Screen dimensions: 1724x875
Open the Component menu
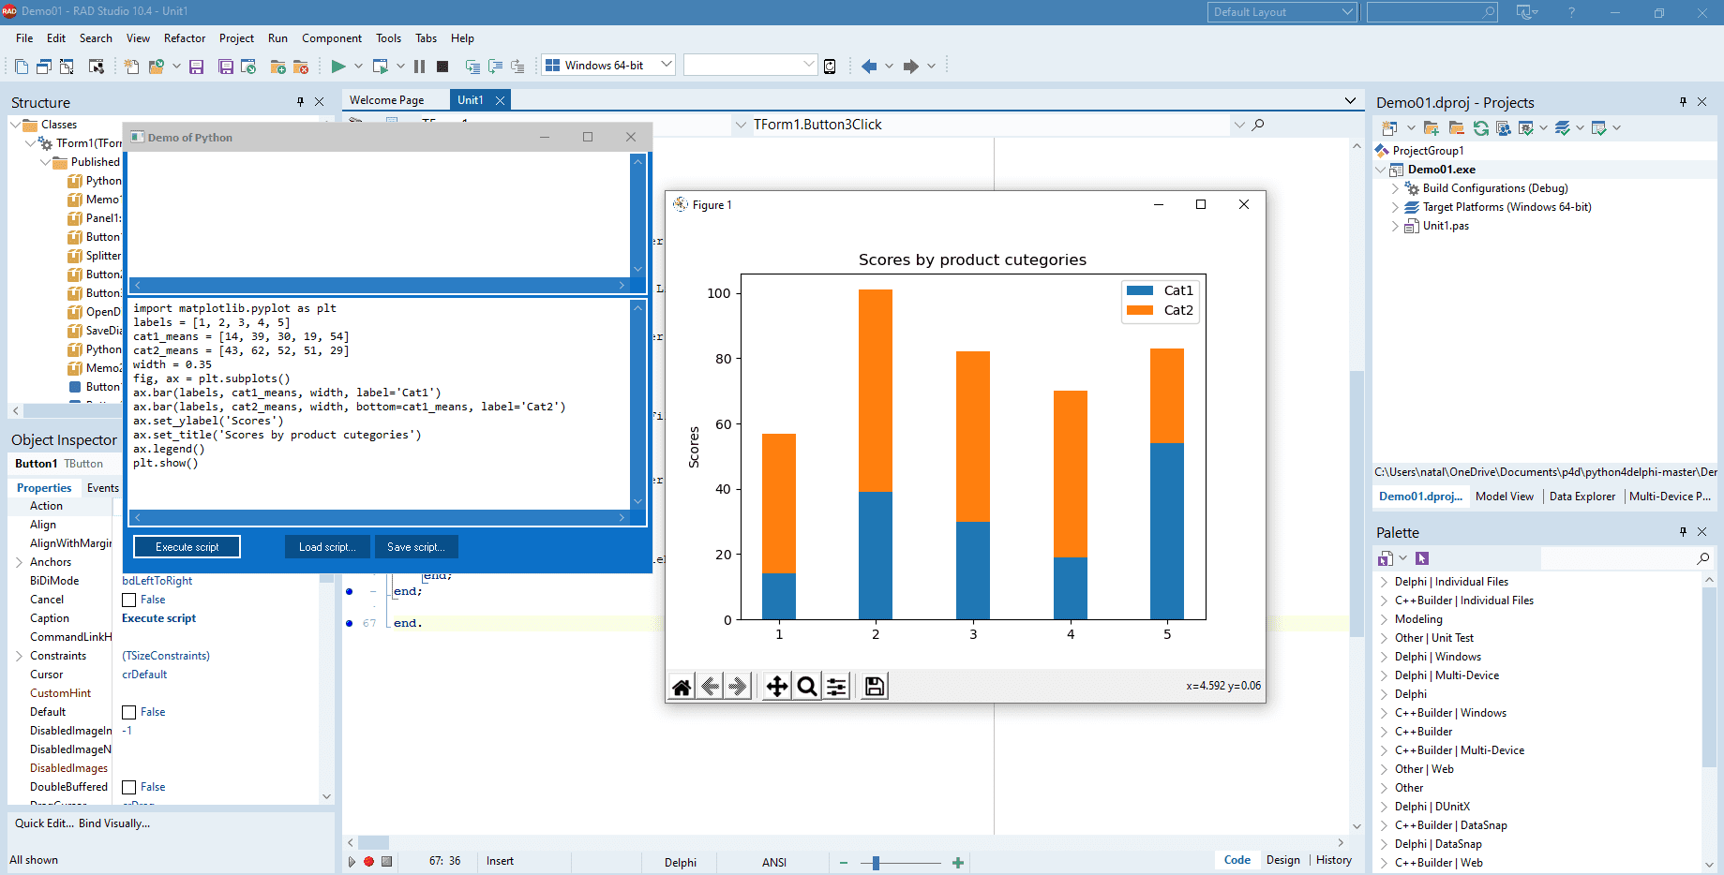332,37
